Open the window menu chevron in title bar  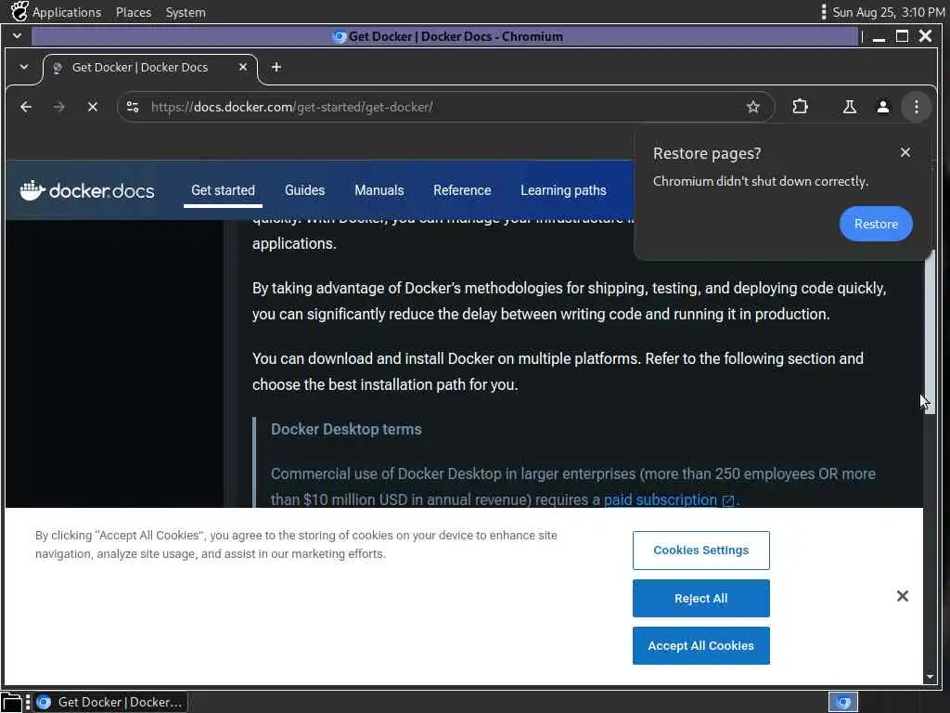pyautogui.click(x=17, y=36)
